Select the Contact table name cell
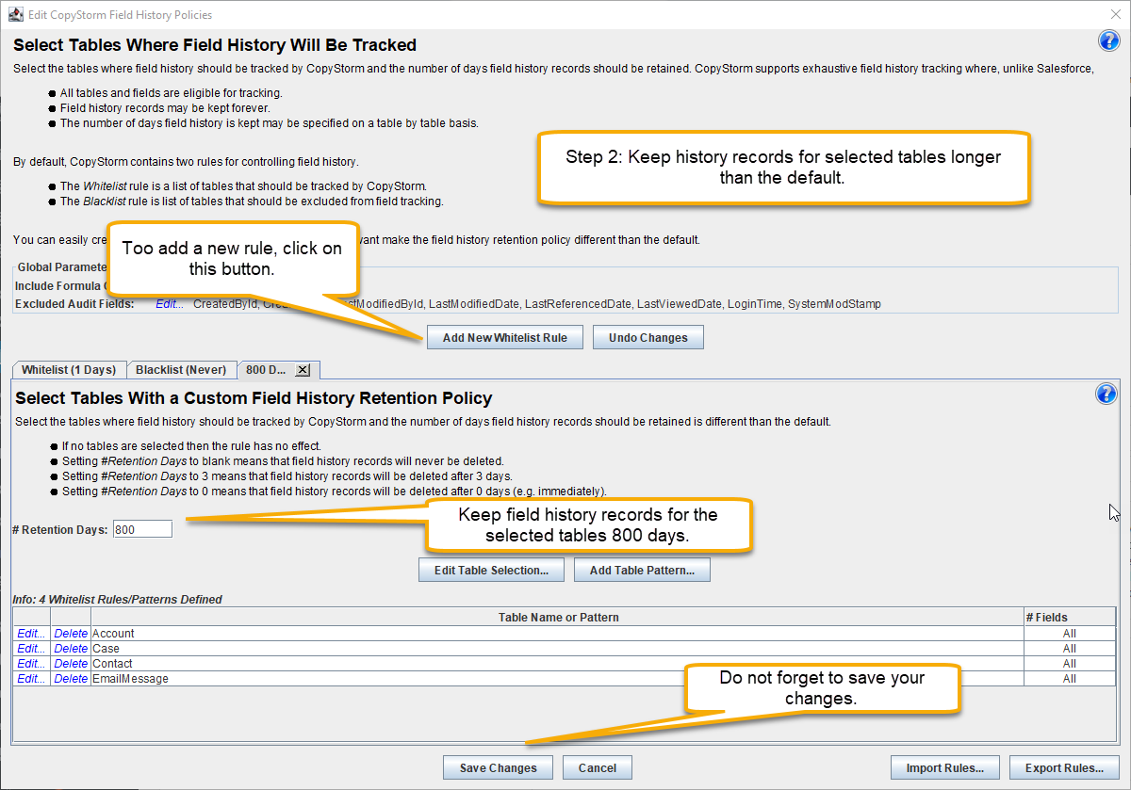This screenshot has height=790, width=1131. pos(557,664)
